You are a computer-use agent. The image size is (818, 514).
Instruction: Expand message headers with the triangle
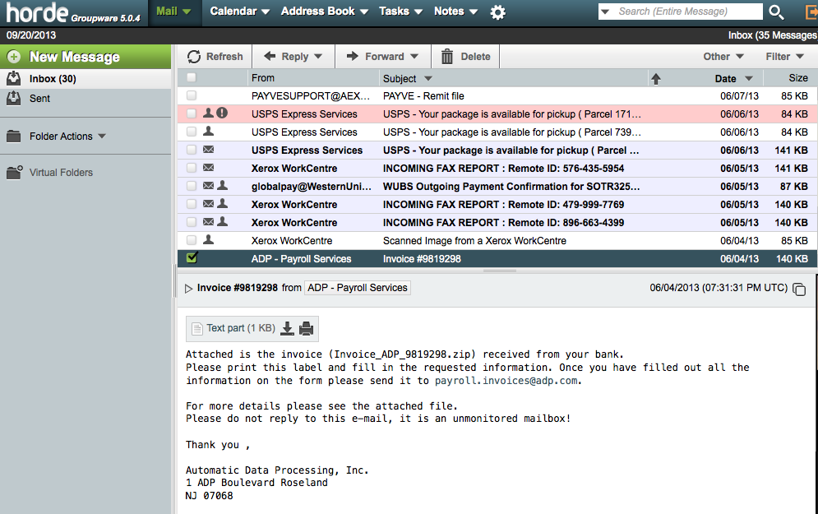click(188, 289)
